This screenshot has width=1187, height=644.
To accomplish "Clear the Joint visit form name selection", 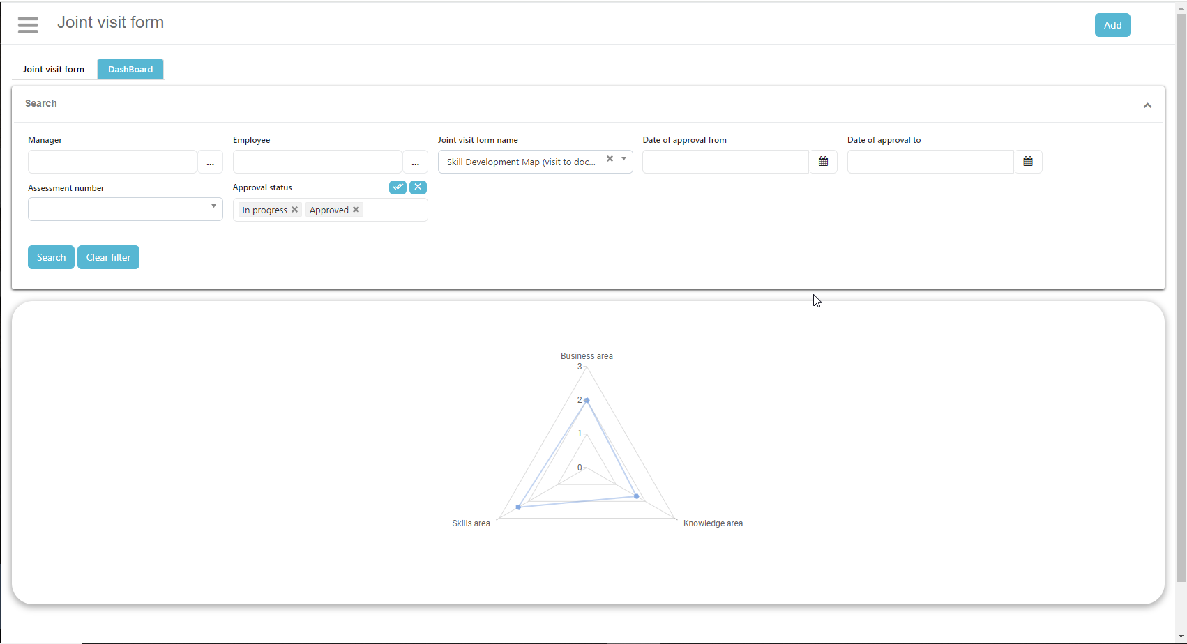I will tap(610, 159).
